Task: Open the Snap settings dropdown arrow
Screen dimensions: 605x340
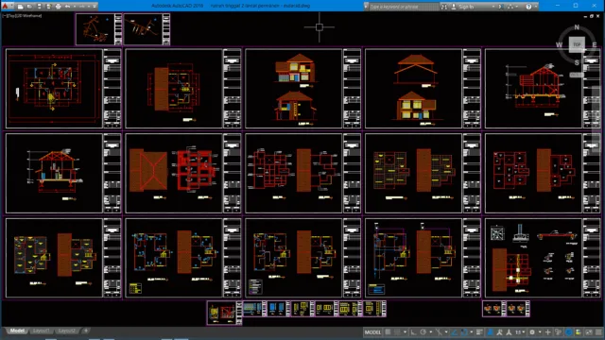Action: (406, 332)
